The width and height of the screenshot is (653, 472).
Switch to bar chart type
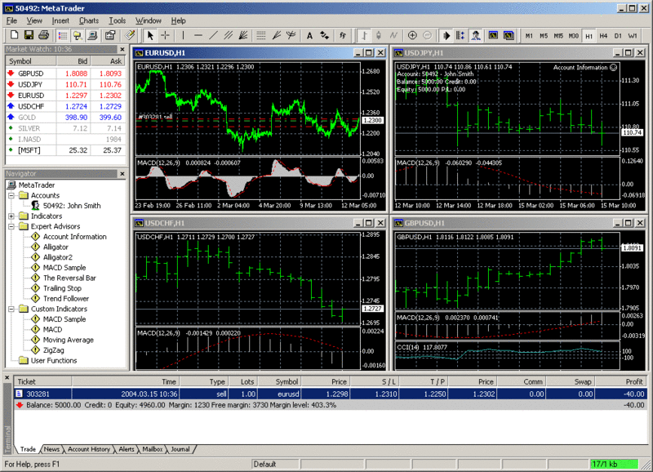(364, 35)
